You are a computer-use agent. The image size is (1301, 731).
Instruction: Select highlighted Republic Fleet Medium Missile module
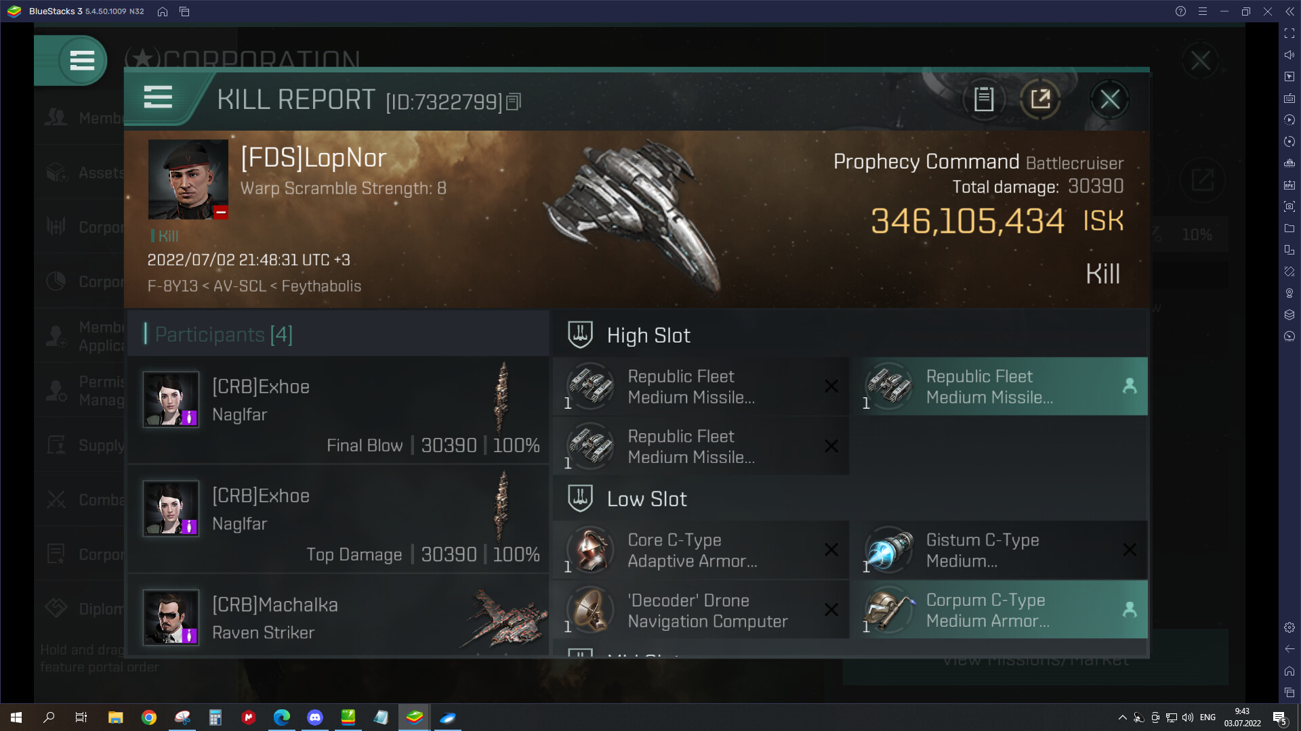point(999,386)
